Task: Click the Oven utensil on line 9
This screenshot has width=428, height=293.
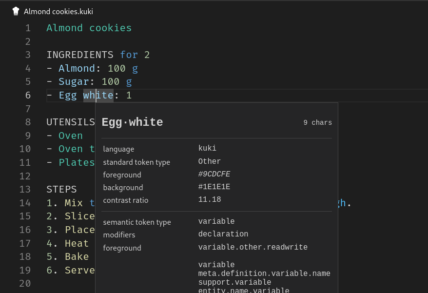Action: [71, 136]
